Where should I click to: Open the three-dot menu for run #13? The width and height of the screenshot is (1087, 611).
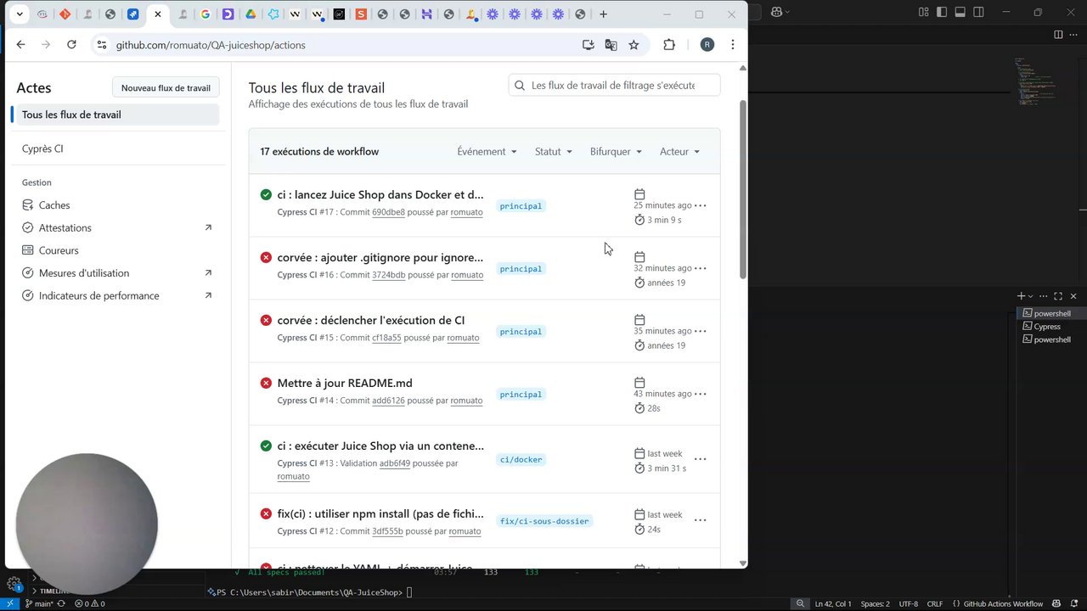click(x=701, y=459)
